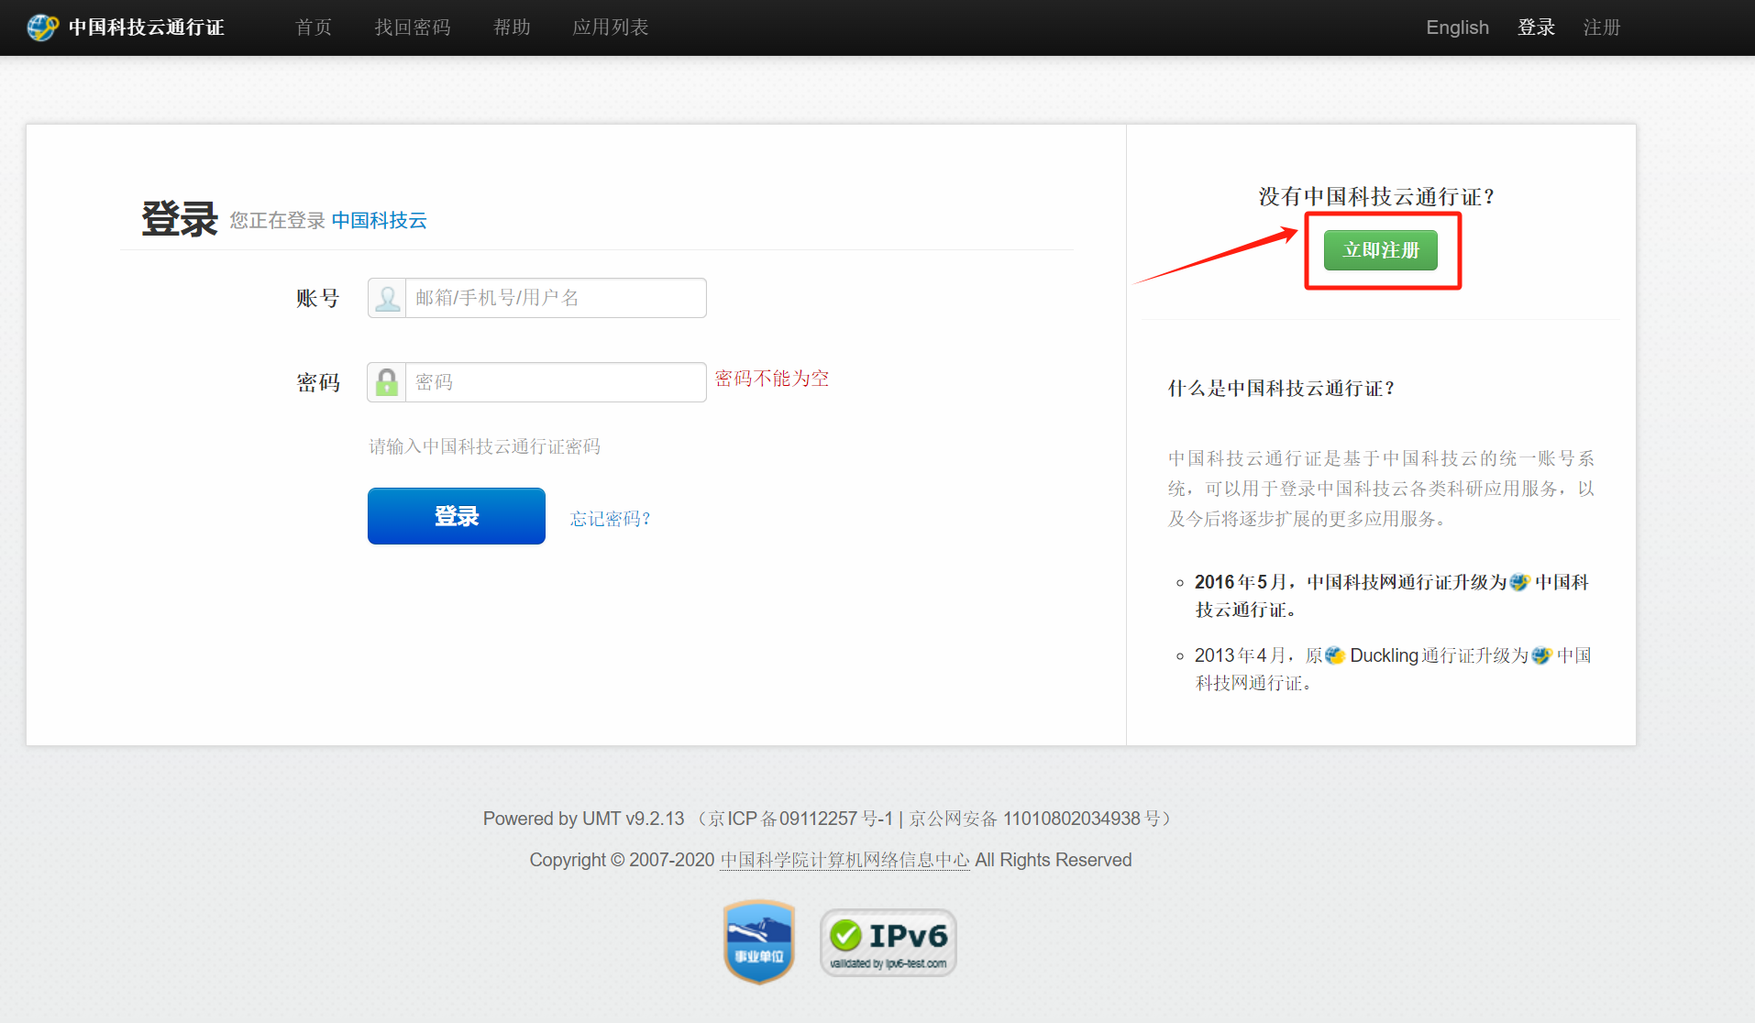Image resolution: width=1755 pixels, height=1023 pixels.
Task: Click 登录 in the top-right navigation
Action: coord(1536,27)
